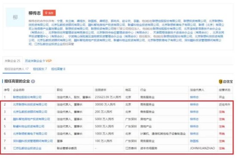Click the 法定代表人 column header
Screen dimensions: 238x161
pos(197,90)
